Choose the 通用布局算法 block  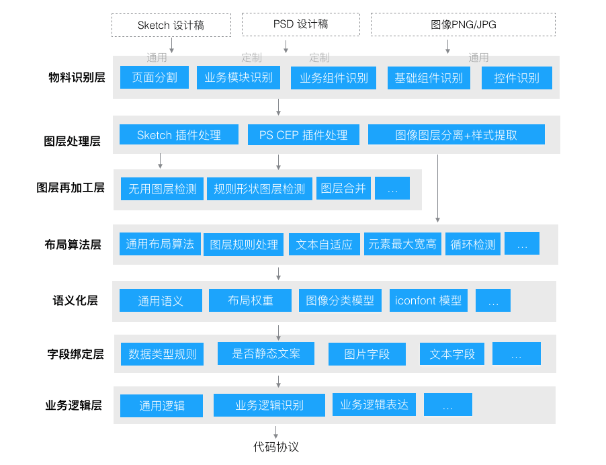click(160, 244)
